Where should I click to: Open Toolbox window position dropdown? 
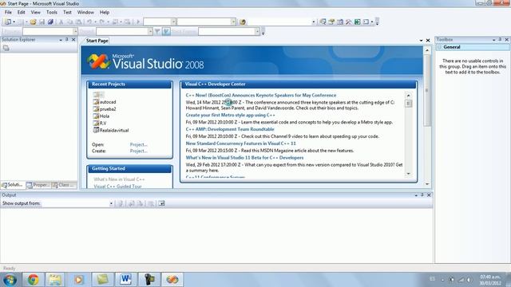click(x=493, y=40)
